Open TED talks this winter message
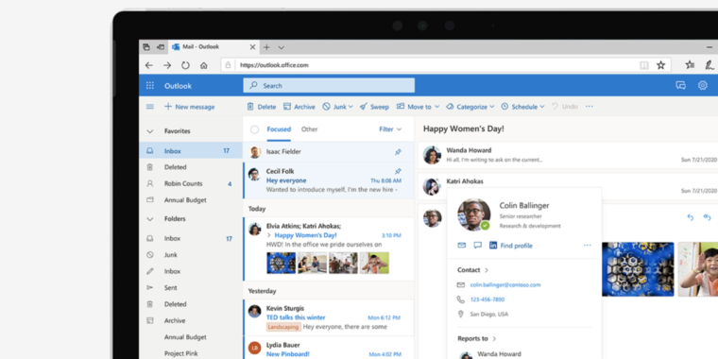The height and width of the screenshot is (359, 718). pyautogui.click(x=329, y=317)
